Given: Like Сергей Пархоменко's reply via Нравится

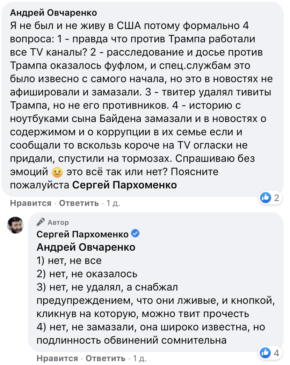Looking at the screenshot, I should tap(57, 358).
